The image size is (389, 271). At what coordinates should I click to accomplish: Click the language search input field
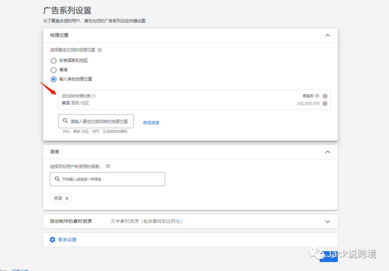coord(107,179)
